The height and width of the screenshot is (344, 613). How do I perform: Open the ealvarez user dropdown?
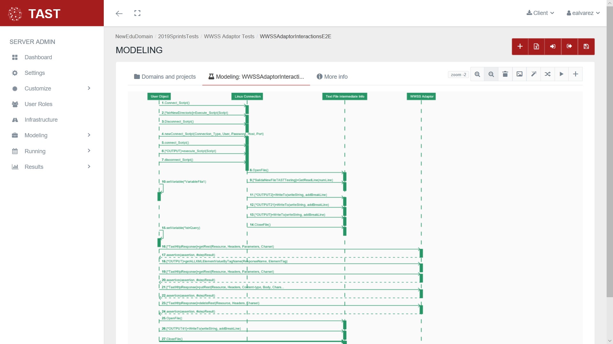pyautogui.click(x=583, y=13)
